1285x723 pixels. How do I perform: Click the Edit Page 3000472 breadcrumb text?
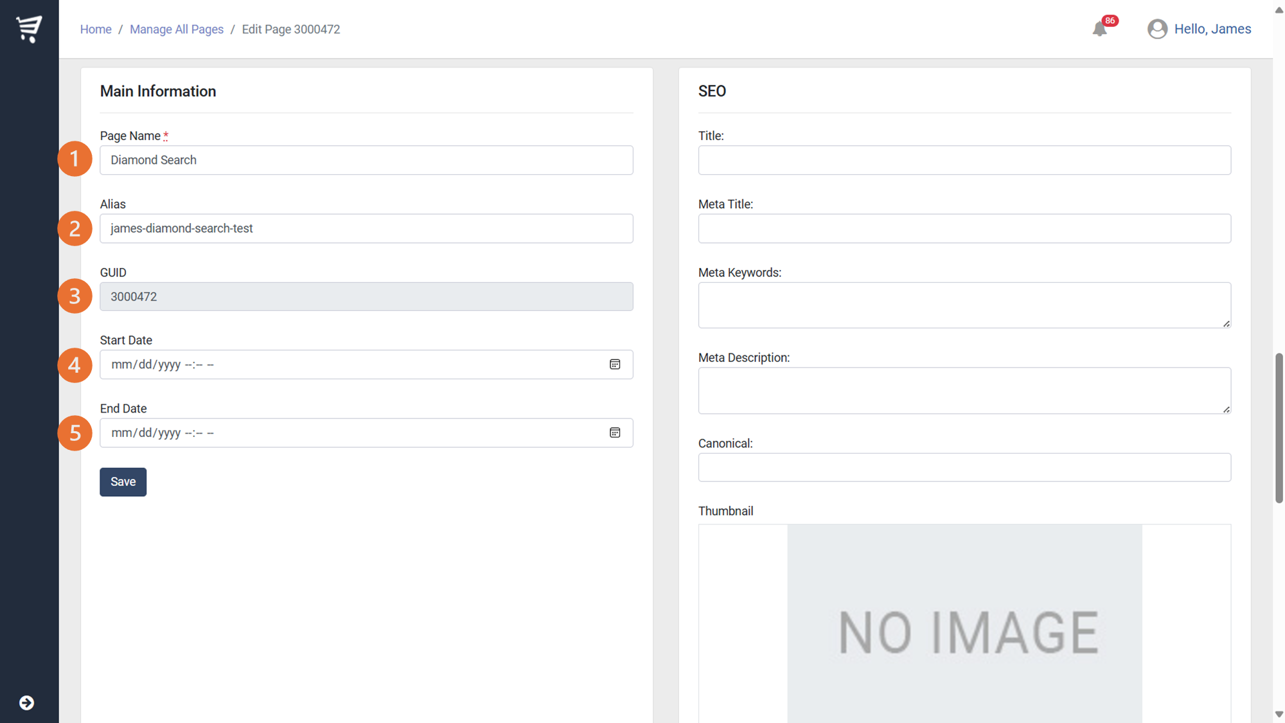[291, 30]
